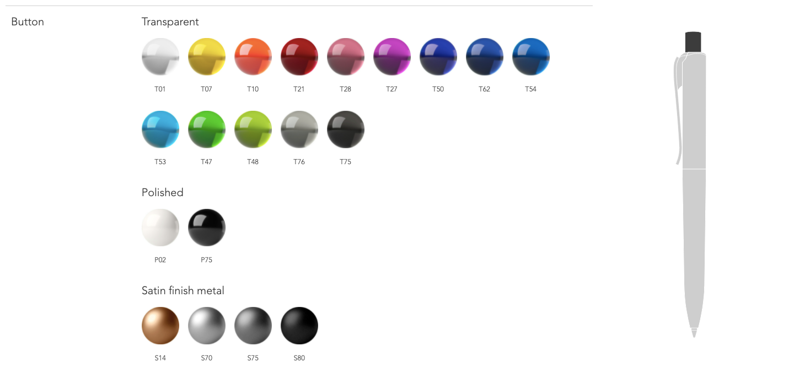Viewport: 794px width, 378px height.
Task: Click the pen preview illustration
Action: [x=692, y=185]
